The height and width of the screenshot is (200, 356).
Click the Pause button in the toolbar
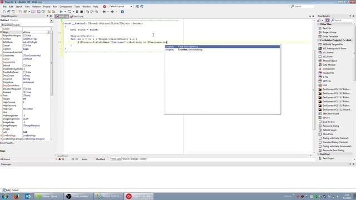click(x=77, y=12)
